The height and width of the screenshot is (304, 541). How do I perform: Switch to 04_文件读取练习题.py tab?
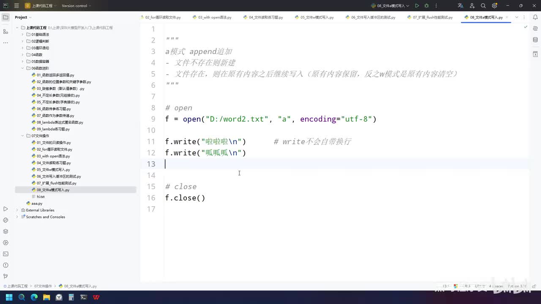tap(262, 17)
